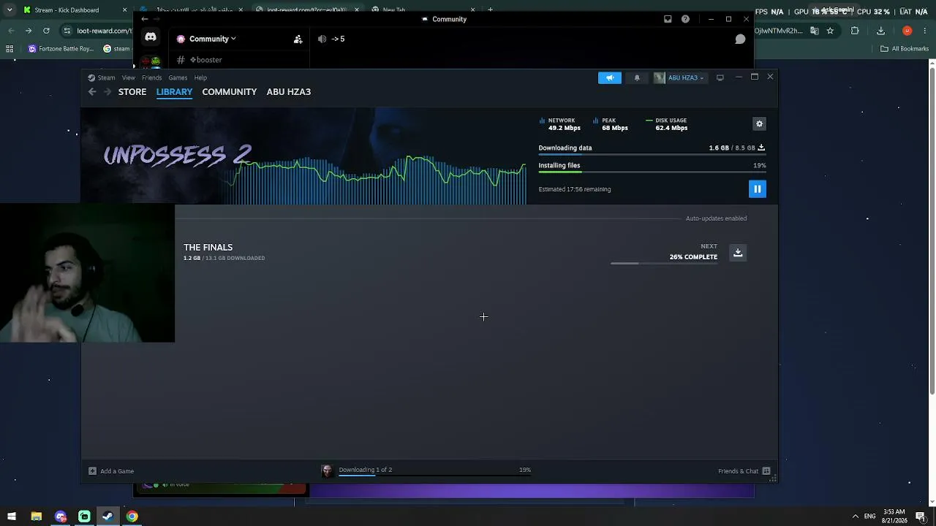
Task: Open Chrome profile avatar
Action: coord(907,31)
